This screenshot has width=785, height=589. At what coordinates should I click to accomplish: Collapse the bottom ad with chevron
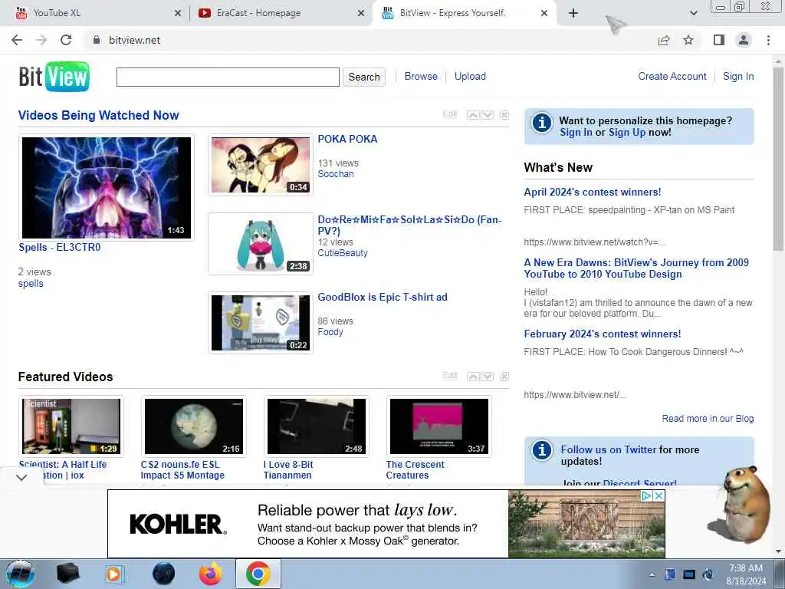coord(21,477)
